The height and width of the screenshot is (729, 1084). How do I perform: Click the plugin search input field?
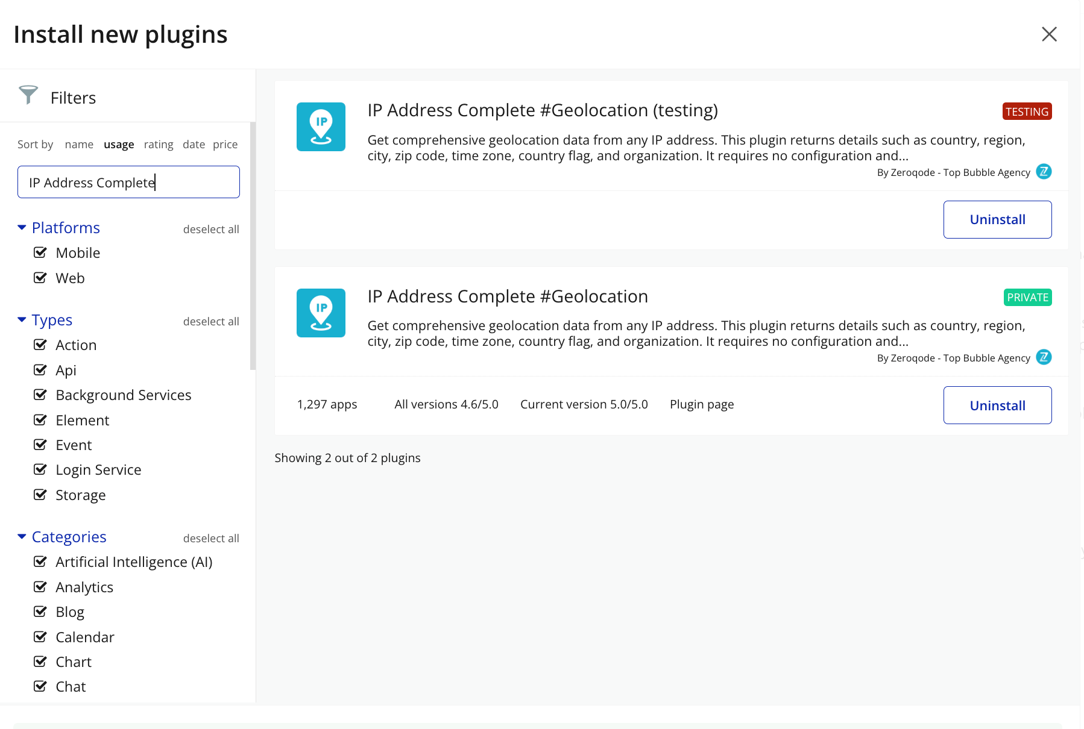(128, 183)
